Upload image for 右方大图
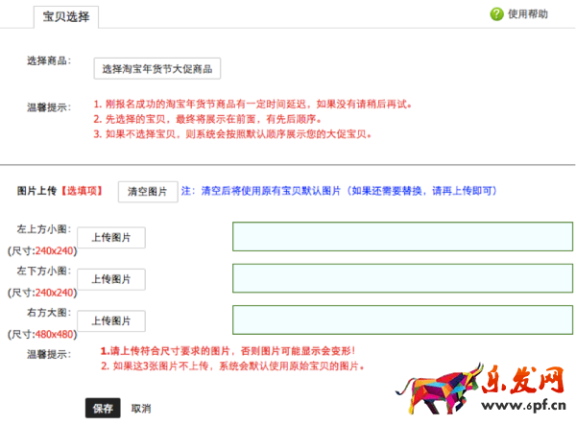This screenshot has width=576, height=425. tap(111, 321)
